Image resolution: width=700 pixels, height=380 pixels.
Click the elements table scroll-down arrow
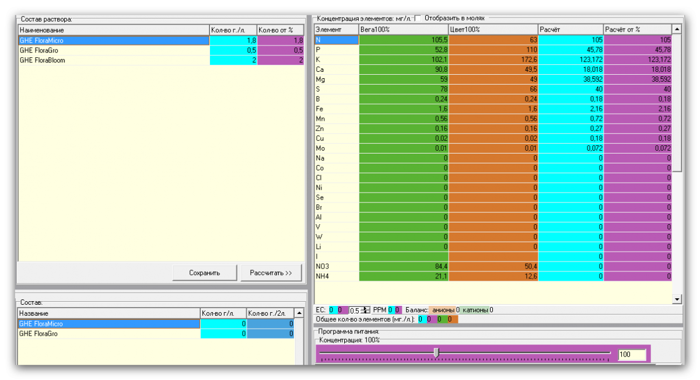click(677, 299)
